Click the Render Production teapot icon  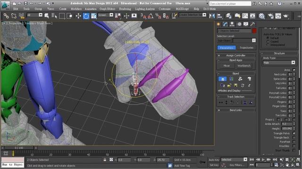click(x=286, y=16)
